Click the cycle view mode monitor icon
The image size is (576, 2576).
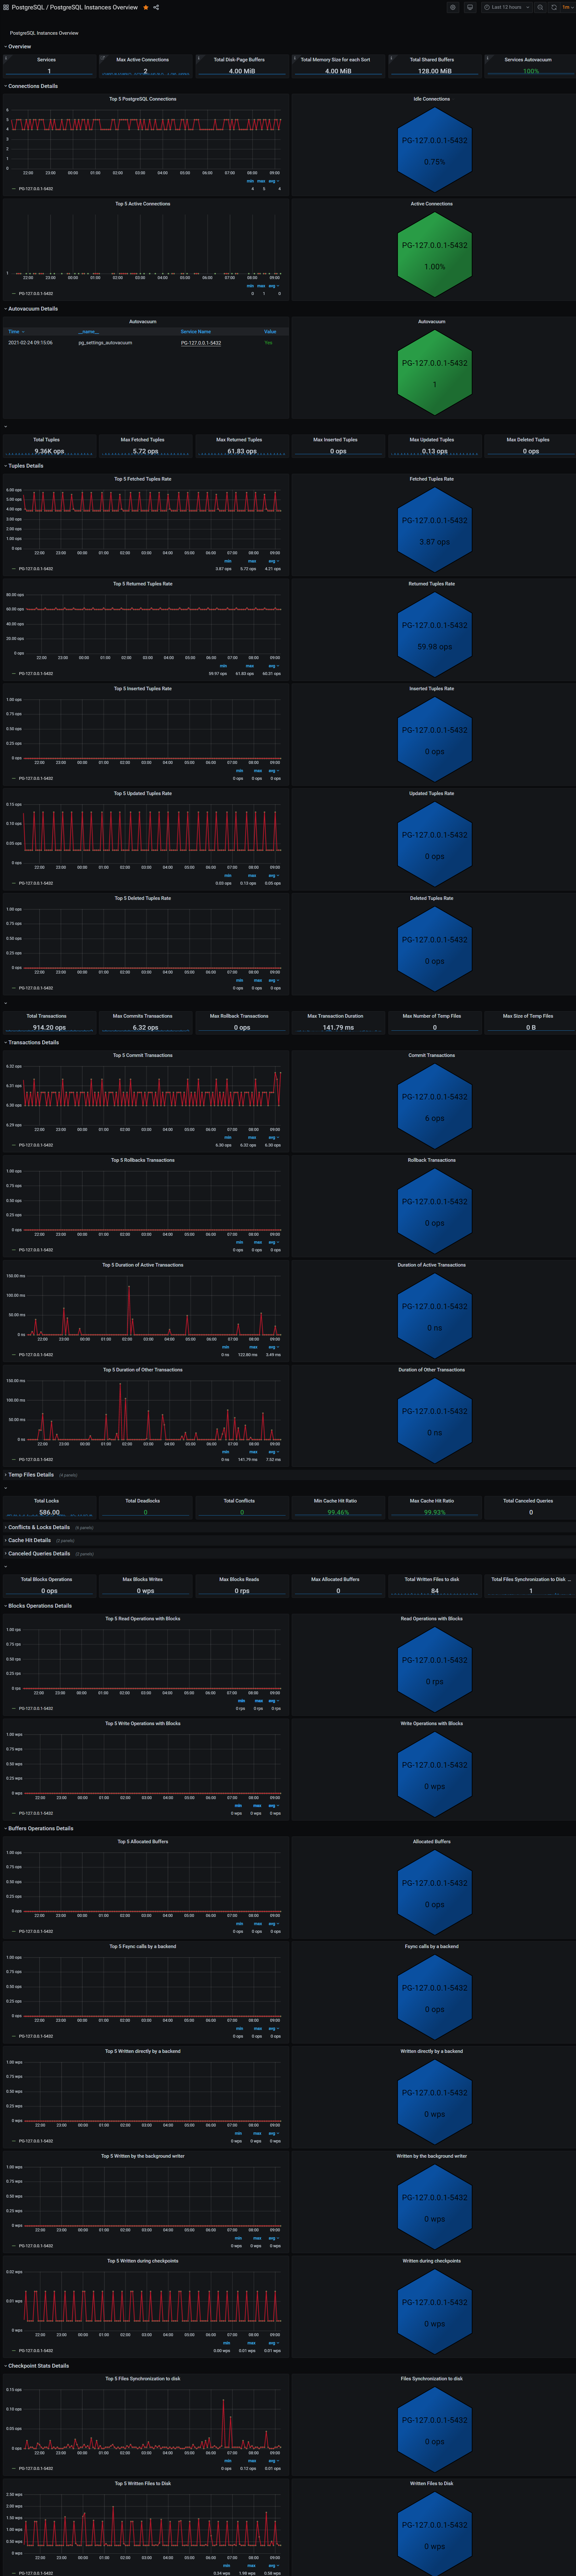click(470, 7)
